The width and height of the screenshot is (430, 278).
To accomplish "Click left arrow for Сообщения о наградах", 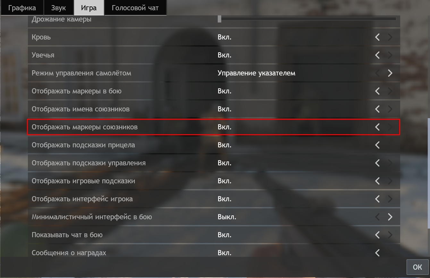I will point(377,253).
